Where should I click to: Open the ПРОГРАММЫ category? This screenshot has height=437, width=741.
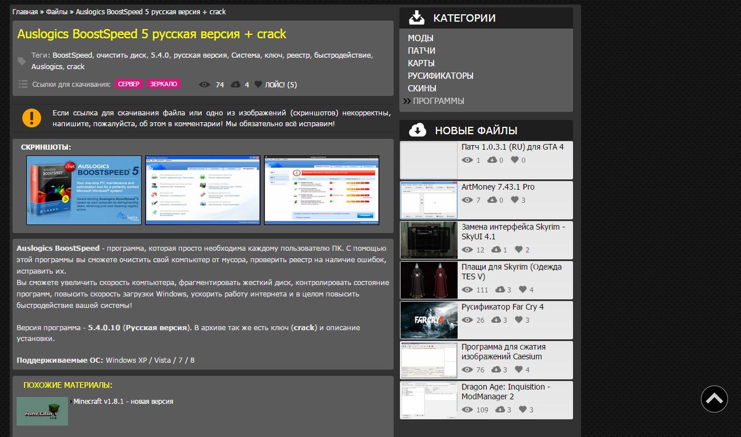(439, 101)
